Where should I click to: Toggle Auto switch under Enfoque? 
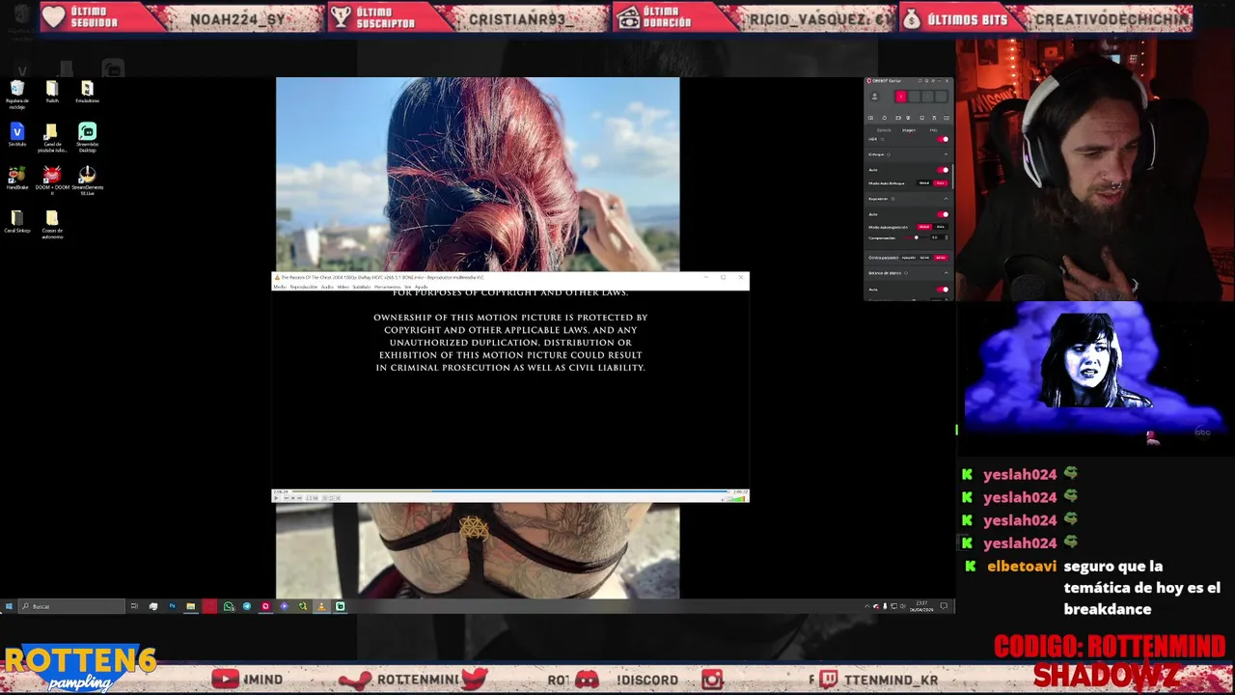click(943, 170)
